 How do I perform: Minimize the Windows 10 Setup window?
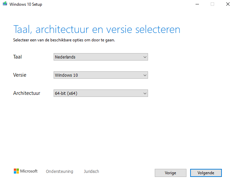tap(197, 4)
